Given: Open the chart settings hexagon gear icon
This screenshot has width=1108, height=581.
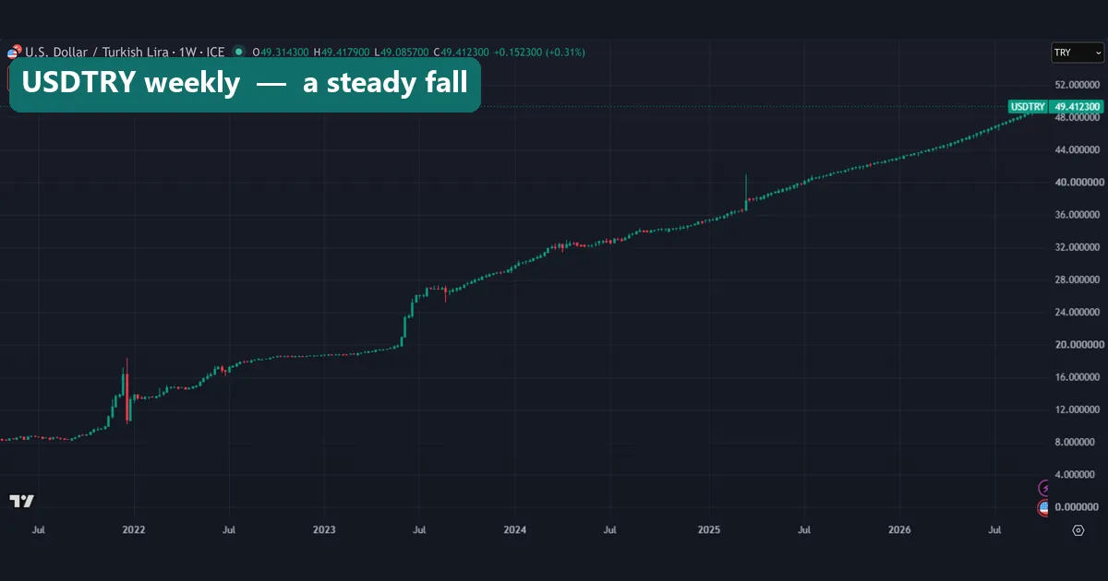Looking at the screenshot, I should tap(1078, 530).
